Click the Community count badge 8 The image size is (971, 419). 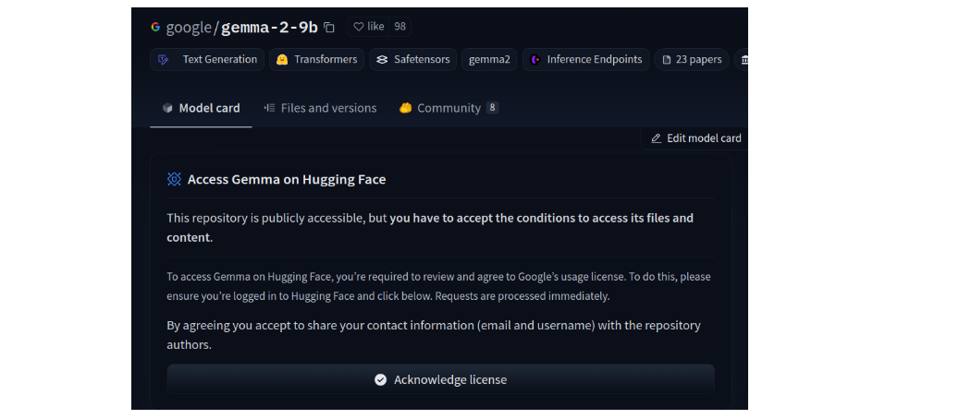pyautogui.click(x=492, y=108)
